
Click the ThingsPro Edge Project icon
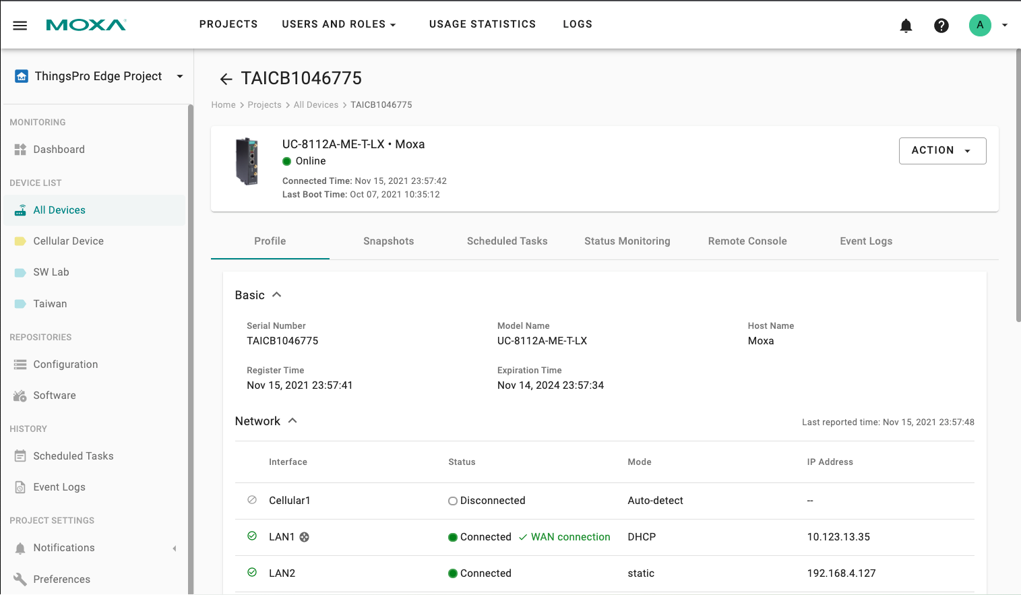point(22,76)
